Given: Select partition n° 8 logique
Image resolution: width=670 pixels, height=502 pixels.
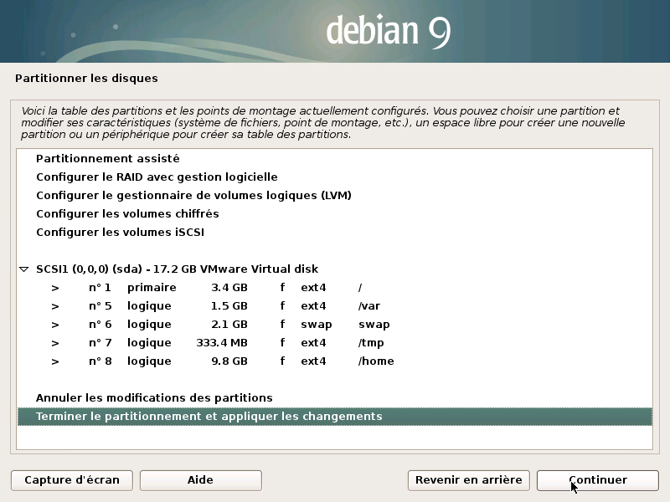Looking at the screenshot, I should [x=334, y=361].
